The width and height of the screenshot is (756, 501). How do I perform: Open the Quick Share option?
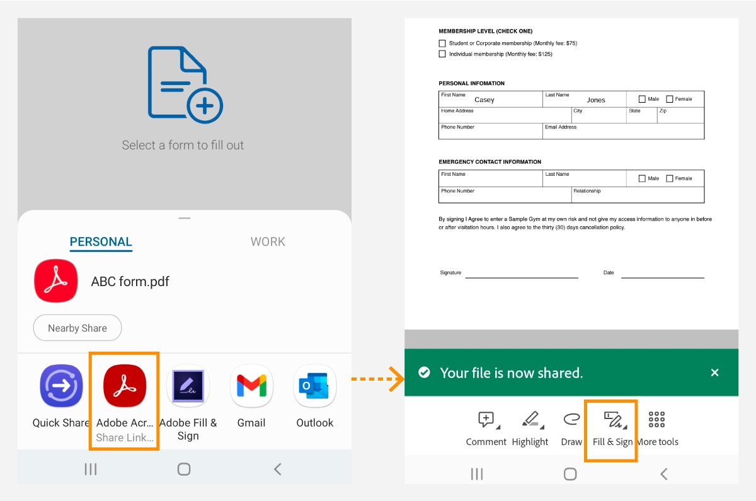pyautogui.click(x=60, y=386)
